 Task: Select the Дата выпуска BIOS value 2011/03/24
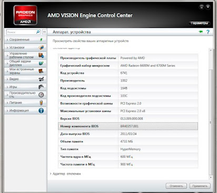[129, 134]
